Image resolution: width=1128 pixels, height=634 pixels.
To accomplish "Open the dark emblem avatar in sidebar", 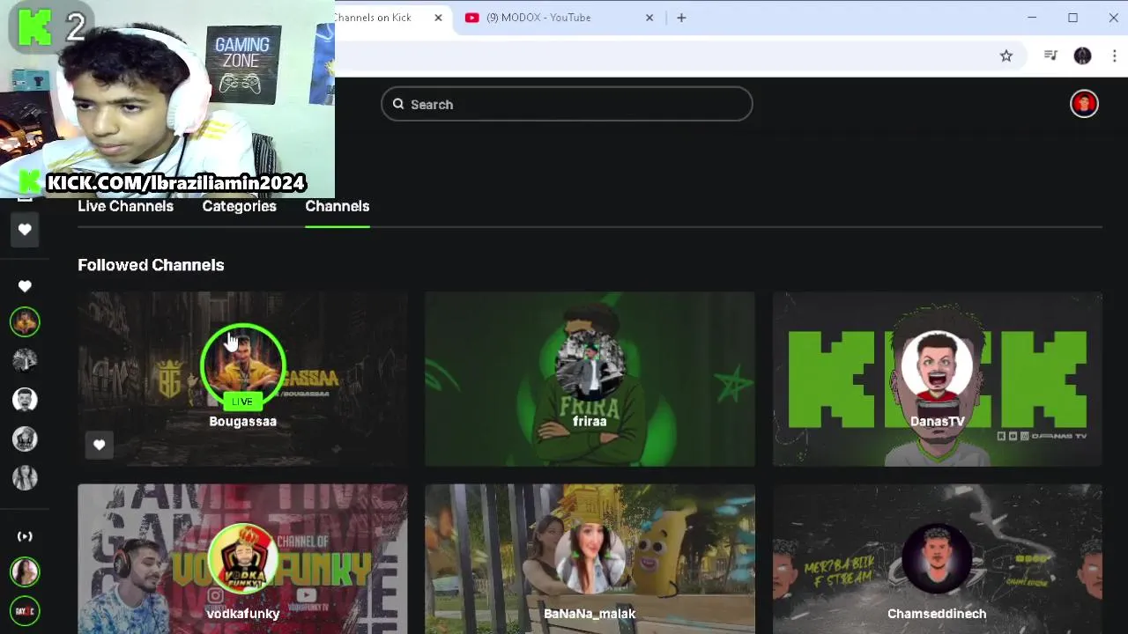I will [25, 439].
